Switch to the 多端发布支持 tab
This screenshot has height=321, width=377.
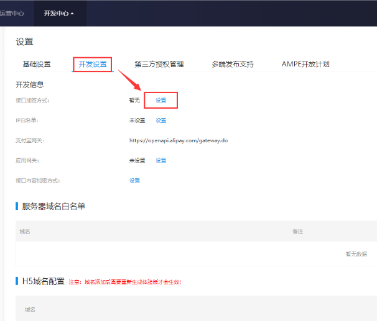pos(232,64)
